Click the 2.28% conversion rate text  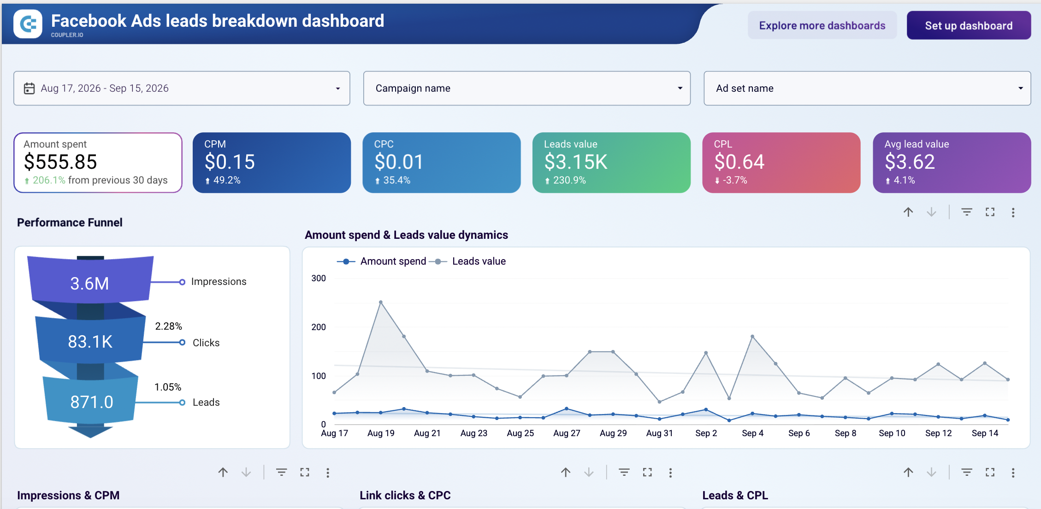(168, 326)
